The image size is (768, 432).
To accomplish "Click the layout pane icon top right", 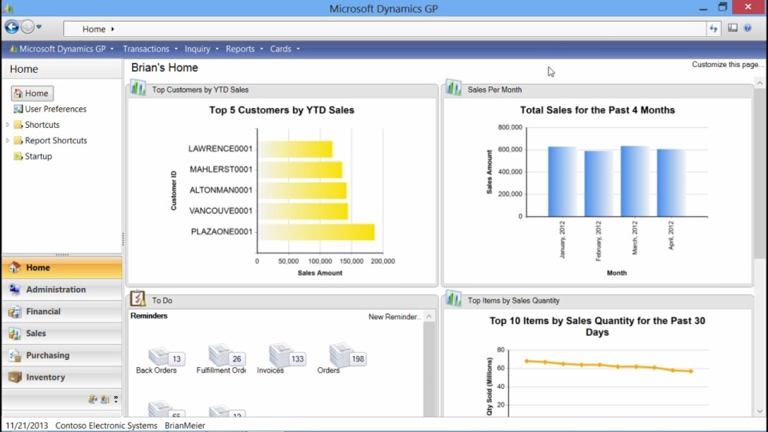I will pyautogui.click(x=732, y=28).
